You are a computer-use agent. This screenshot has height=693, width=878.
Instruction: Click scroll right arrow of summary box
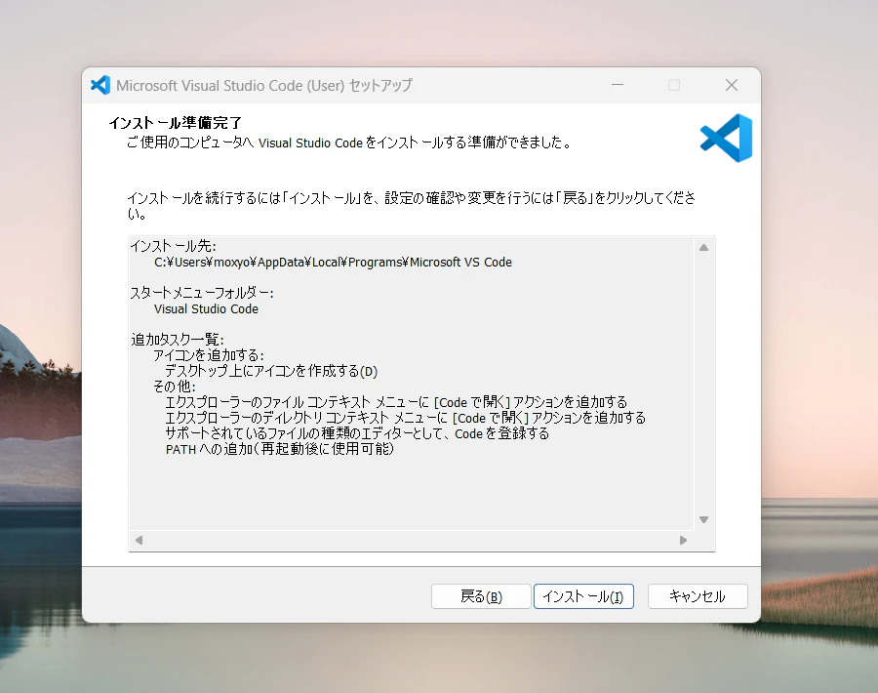[x=683, y=540]
